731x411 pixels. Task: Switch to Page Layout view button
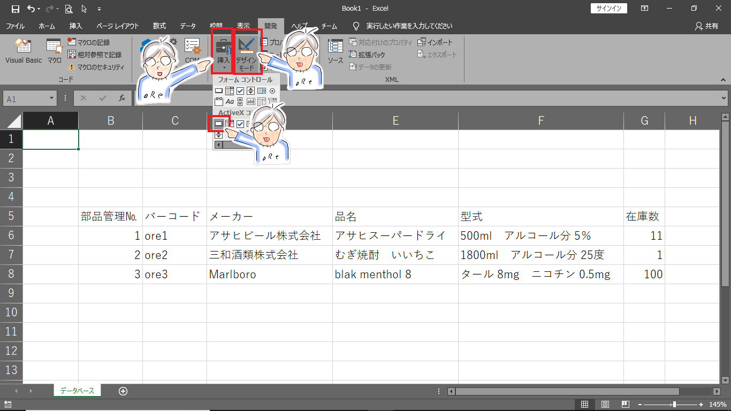(605, 404)
